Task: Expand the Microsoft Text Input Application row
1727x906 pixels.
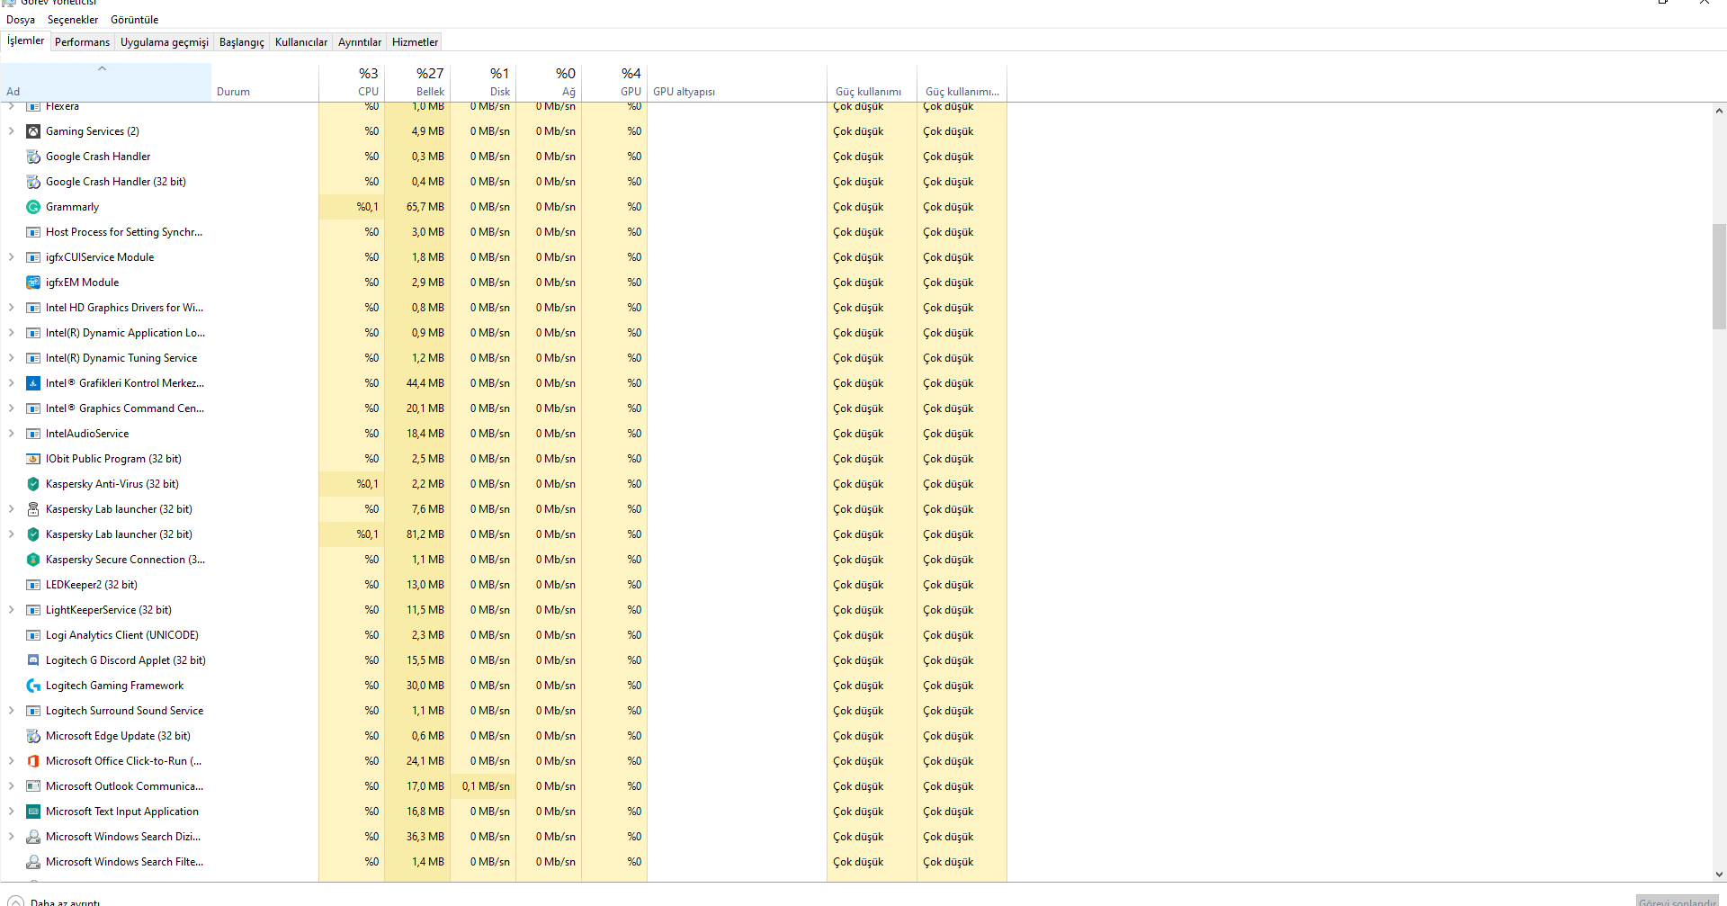Action: (x=11, y=812)
